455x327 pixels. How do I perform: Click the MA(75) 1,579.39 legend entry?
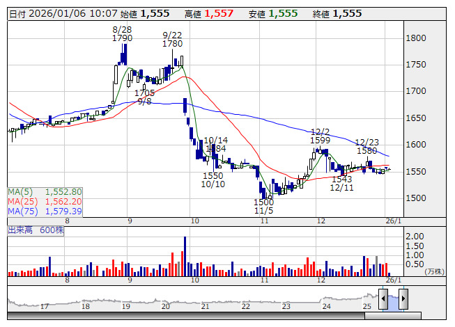pyautogui.click(x=45, y=212)
